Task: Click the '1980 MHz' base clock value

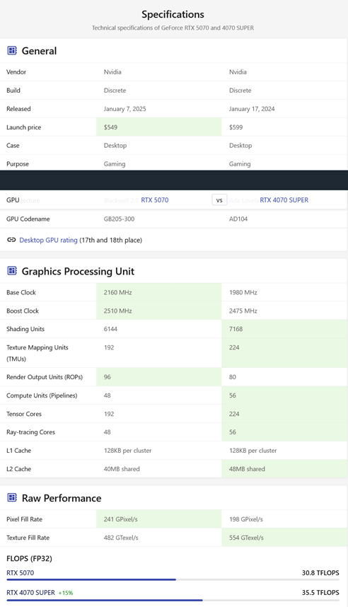Action: pos(243,293)
